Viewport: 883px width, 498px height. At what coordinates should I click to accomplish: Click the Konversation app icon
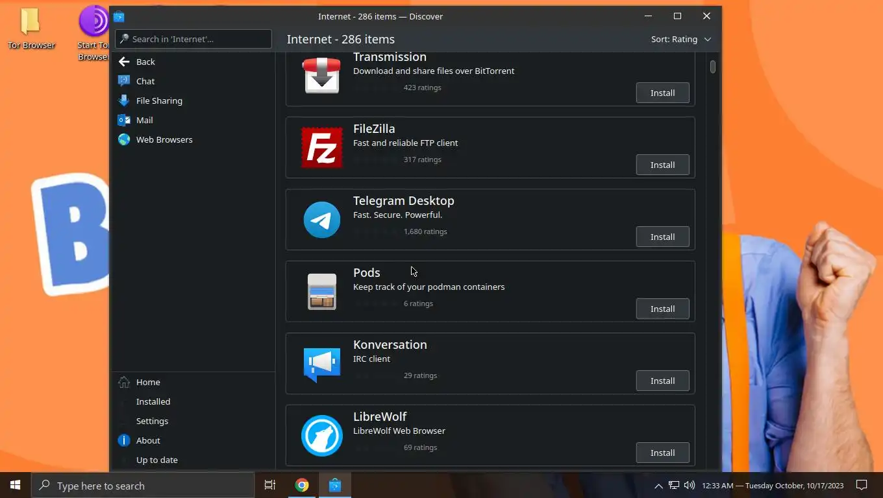pyautogui.click(x=321, y=364)
